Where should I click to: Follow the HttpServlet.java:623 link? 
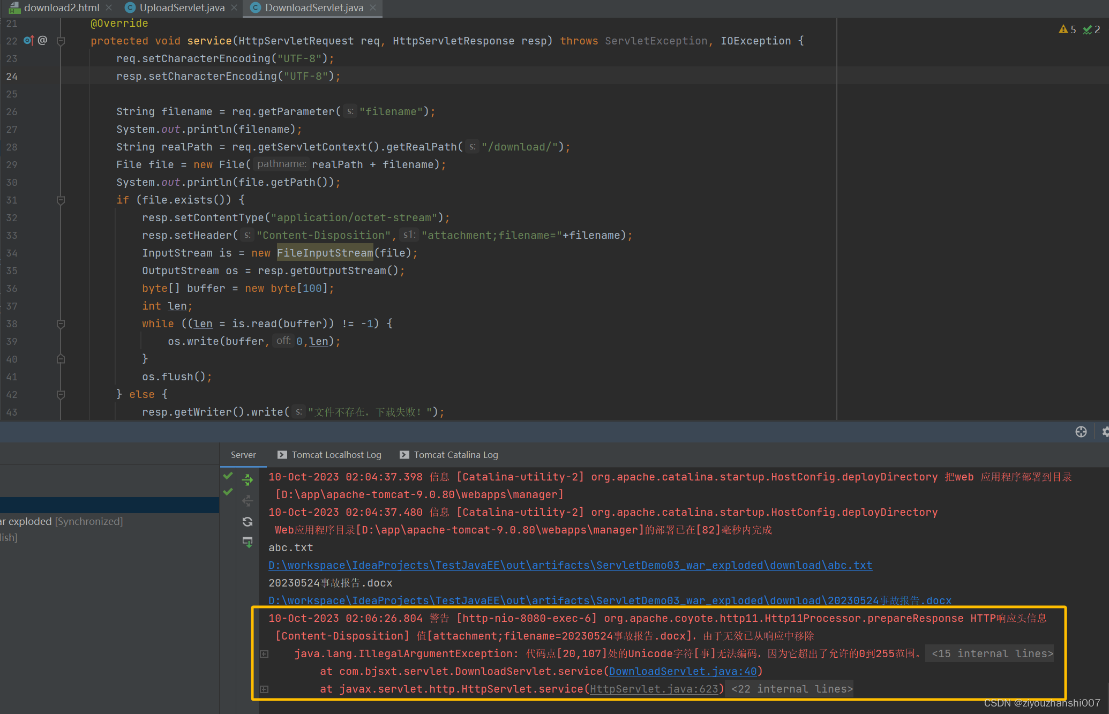coord(654,689)
